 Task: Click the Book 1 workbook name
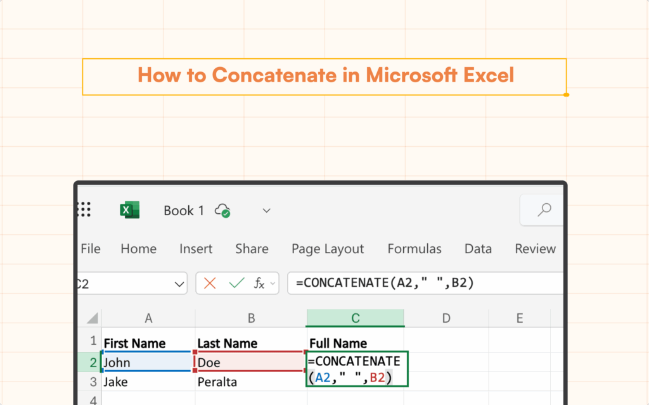point(184,211)
